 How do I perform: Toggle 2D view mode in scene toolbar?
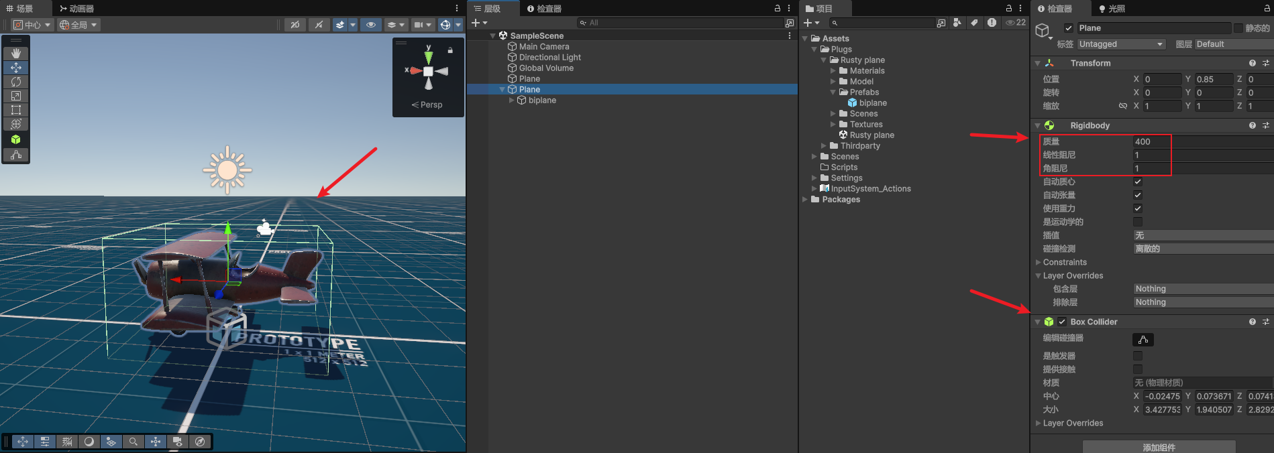pyautogui.click(x=295, y=25)
